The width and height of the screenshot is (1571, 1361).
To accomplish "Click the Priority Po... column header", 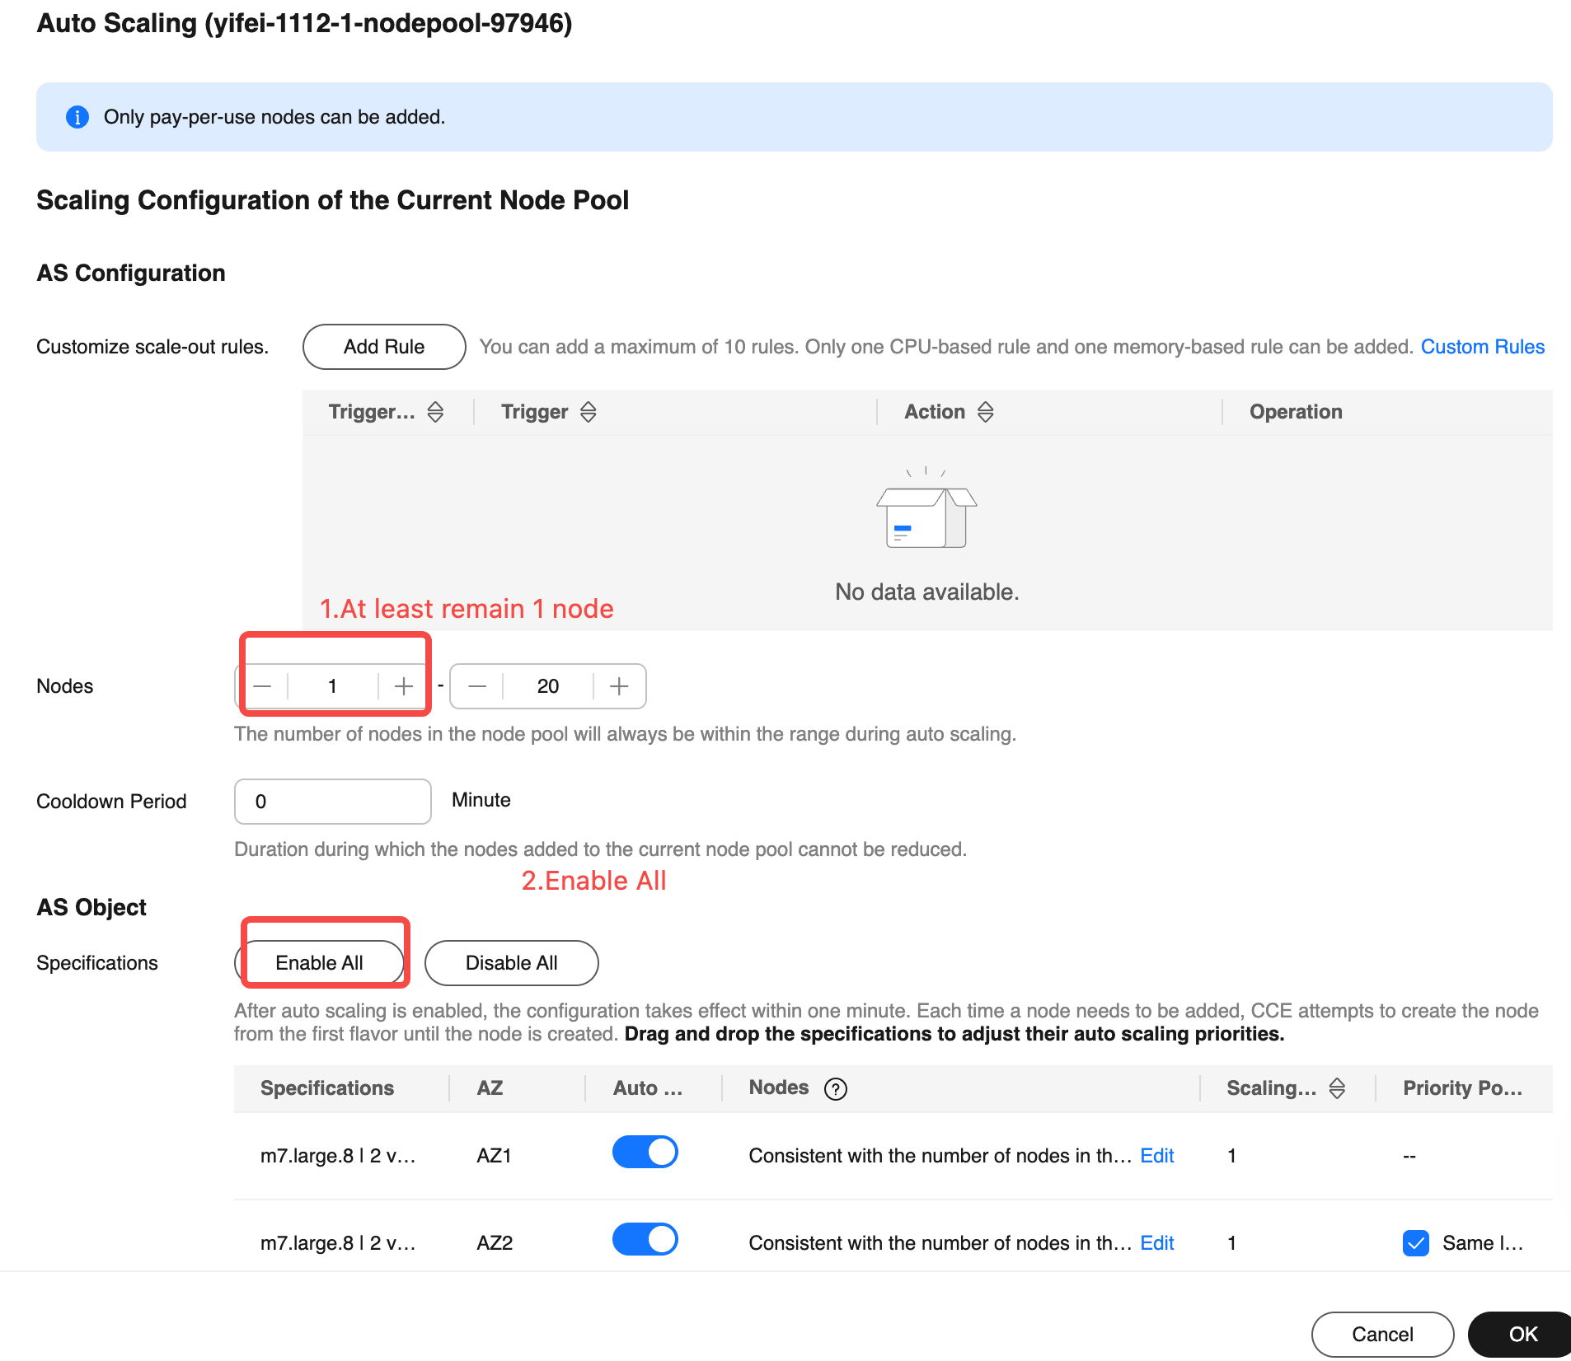I will [1462, 1088].
